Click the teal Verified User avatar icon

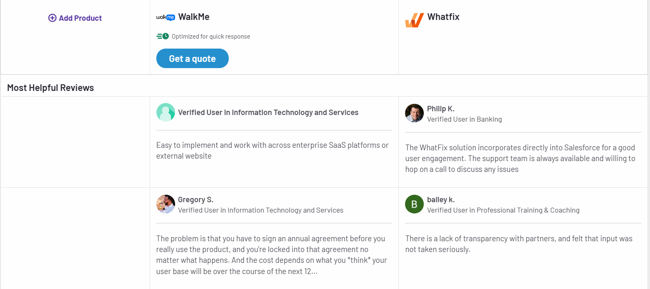(x=166, y=112)
